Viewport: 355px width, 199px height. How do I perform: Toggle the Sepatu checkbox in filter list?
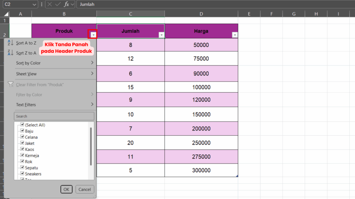pos(22,168)
